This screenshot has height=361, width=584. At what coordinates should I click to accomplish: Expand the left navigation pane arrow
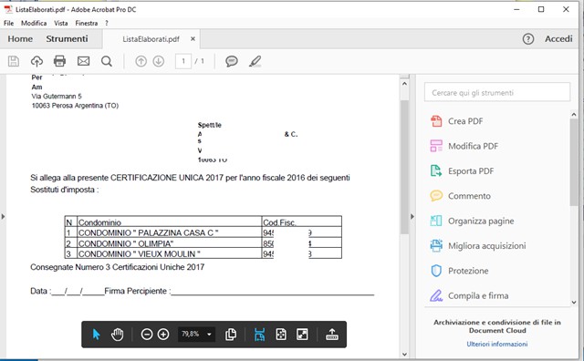3,216
